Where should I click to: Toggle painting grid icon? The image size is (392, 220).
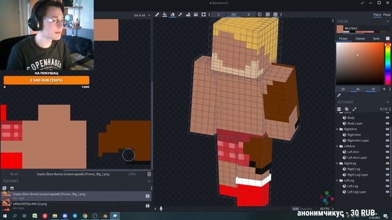[x=275, y=15]
